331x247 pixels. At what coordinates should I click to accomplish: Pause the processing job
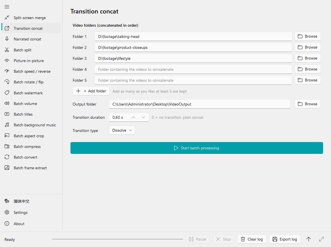[x=197, y=239]
